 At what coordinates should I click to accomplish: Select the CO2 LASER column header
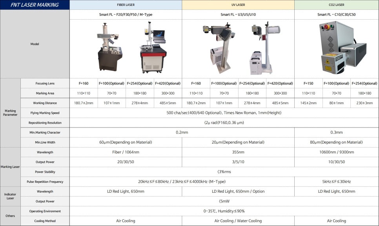tap(337, 5)
